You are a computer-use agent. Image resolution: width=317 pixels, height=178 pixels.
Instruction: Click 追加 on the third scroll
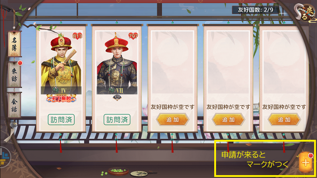pyautogui.click(x=173, y=120)
